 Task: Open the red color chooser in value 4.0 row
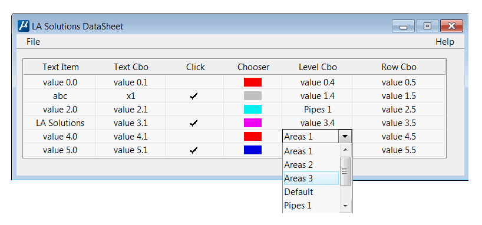[253, 137]
